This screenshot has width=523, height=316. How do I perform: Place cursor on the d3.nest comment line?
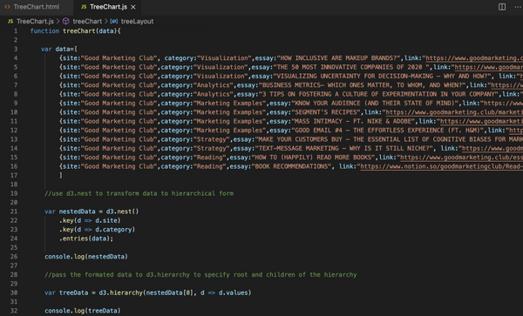coord(139,193)
